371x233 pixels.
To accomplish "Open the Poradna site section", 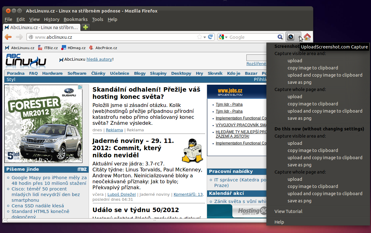I will tap(16, 73).
